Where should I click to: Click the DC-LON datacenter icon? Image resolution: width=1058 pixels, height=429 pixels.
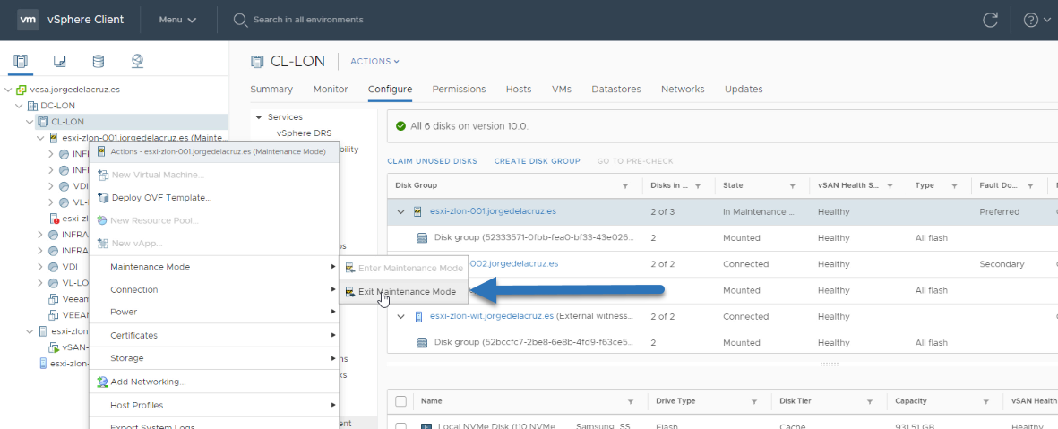pos(32,105)
